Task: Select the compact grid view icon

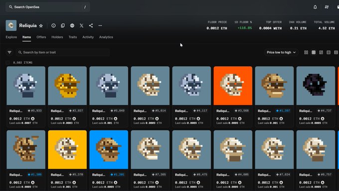Action: tap(314, 52)
